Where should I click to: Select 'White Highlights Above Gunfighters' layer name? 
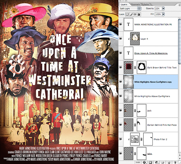152,96
